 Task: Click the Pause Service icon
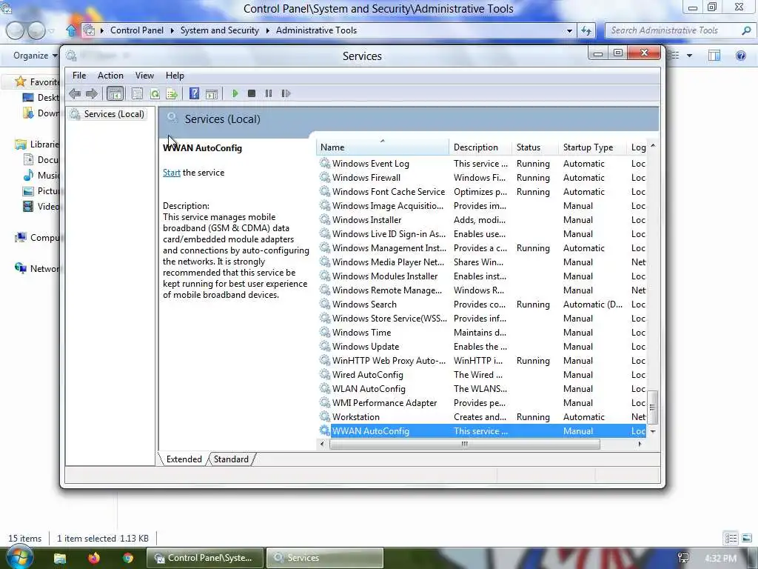[x=268, y=93]
